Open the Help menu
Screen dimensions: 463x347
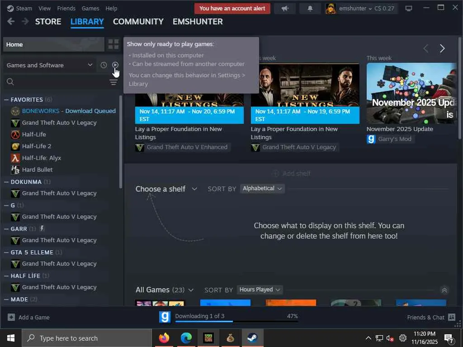point(111,8)
